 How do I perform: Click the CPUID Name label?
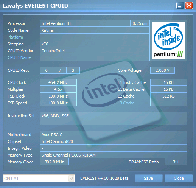19,57
